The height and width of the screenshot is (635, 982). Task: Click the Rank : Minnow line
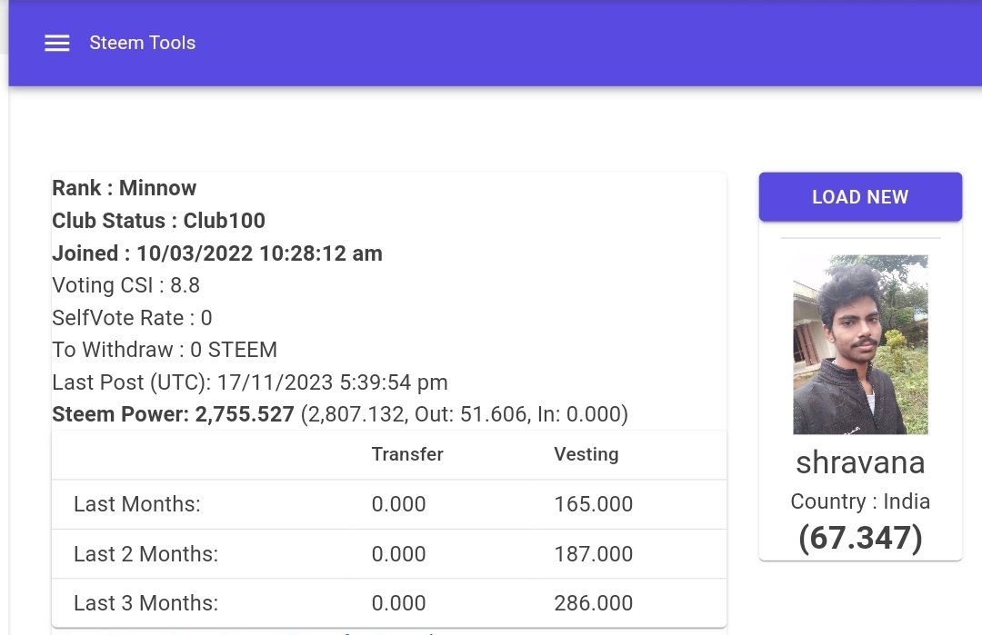(x=124, y=188)
